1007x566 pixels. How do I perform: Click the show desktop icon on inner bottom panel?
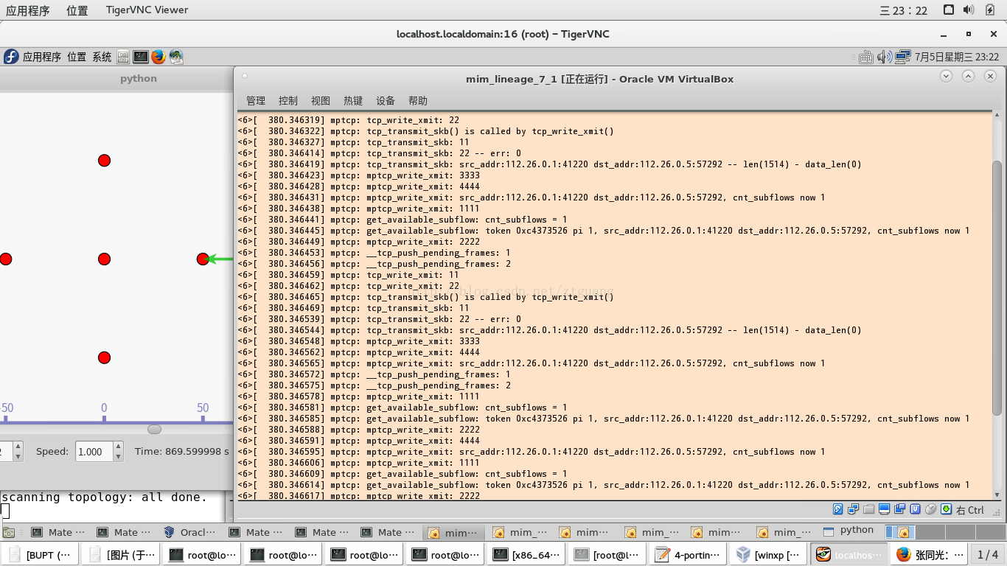click(8, 532)
